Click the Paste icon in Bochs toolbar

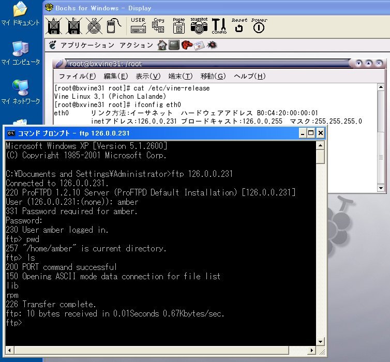(178, 25)
